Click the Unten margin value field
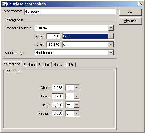The height and width of the screenshot is (133, 145). coord(58,96)
